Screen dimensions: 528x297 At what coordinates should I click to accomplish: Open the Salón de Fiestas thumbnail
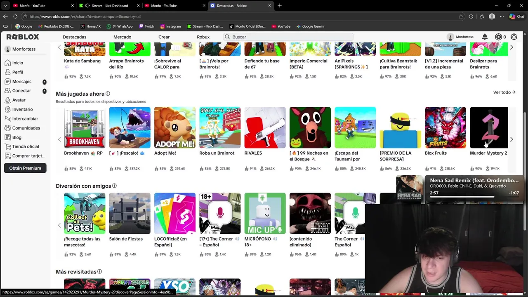click(x=130, y=213)
